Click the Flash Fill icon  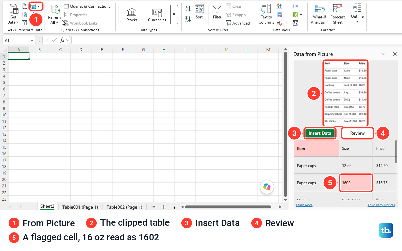point(280,6)
